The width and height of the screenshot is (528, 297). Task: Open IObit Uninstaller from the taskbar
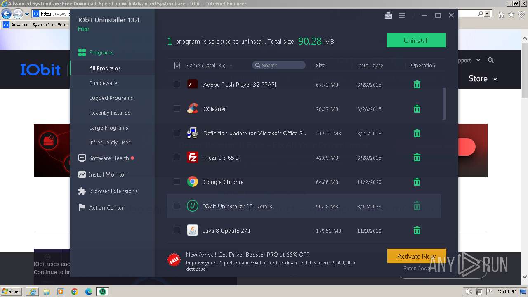(102, 292)
